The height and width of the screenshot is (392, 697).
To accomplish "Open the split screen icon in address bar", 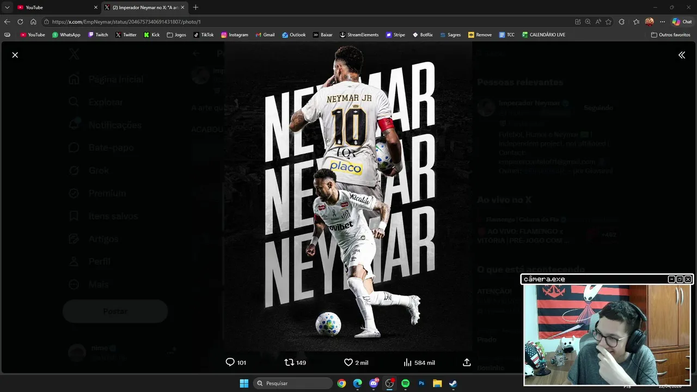I will (x=578, y=22).
